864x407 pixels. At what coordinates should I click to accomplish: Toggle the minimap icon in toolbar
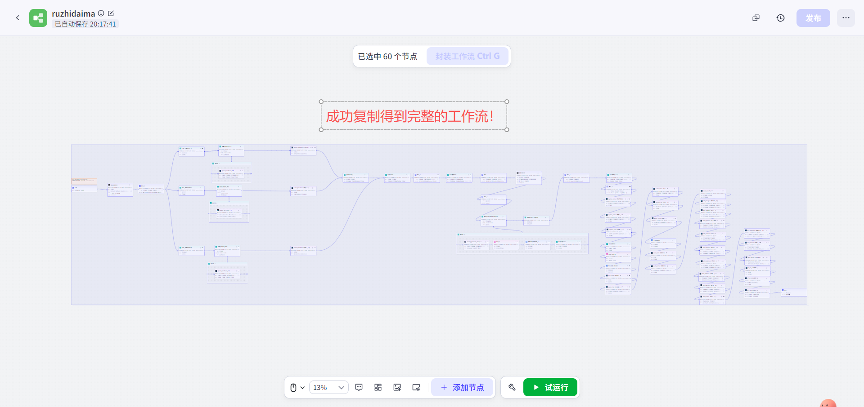(416, 387)
